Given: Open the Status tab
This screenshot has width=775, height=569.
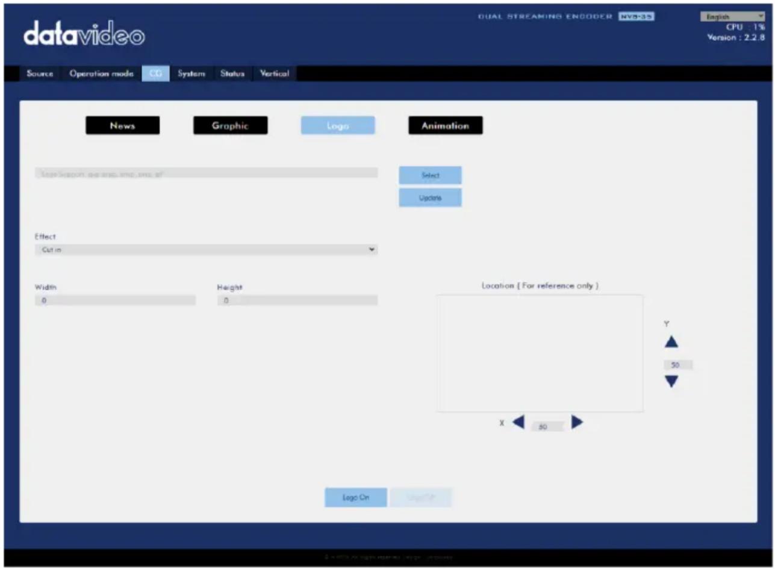Looking at the screenshot, I should click(232, 73).
